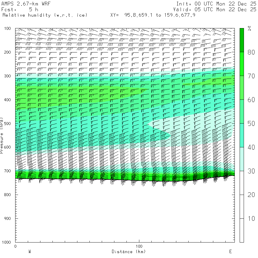Click the "Valid: 05 UTC Mon 22 Dec 25" line
The width and height of the screenshot is (258, 258).
click(x=214, y=9)
